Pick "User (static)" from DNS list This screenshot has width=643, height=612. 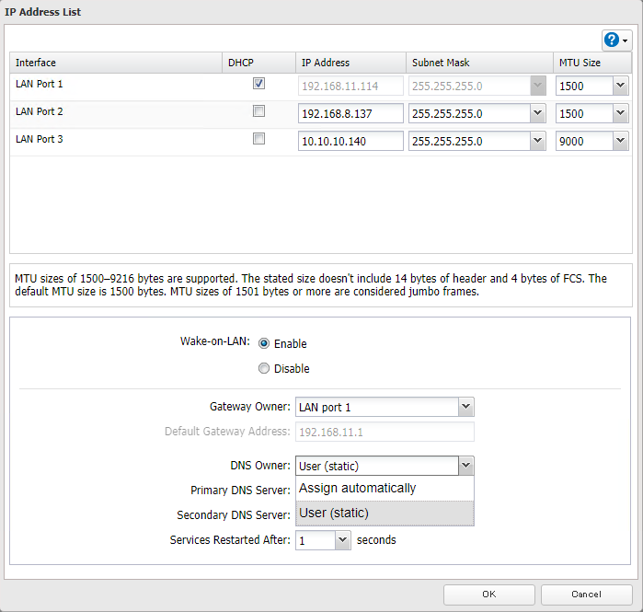pos(334,513)
